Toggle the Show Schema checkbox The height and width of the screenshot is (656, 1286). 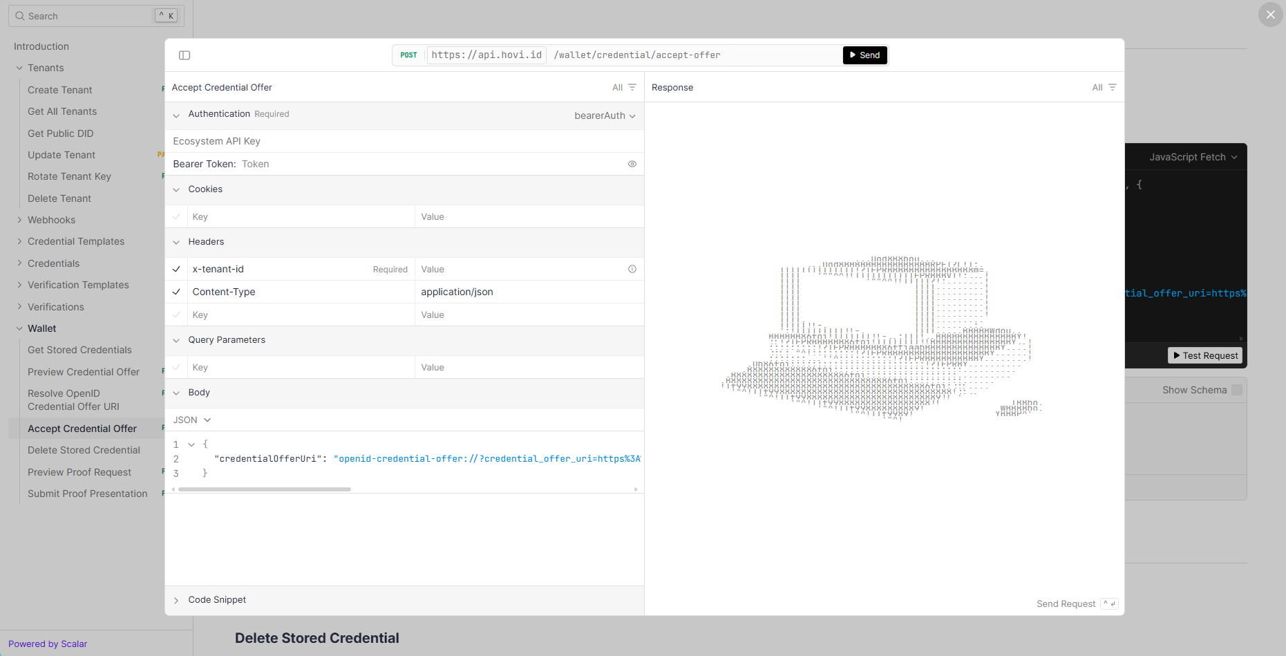click(1237, 390)
